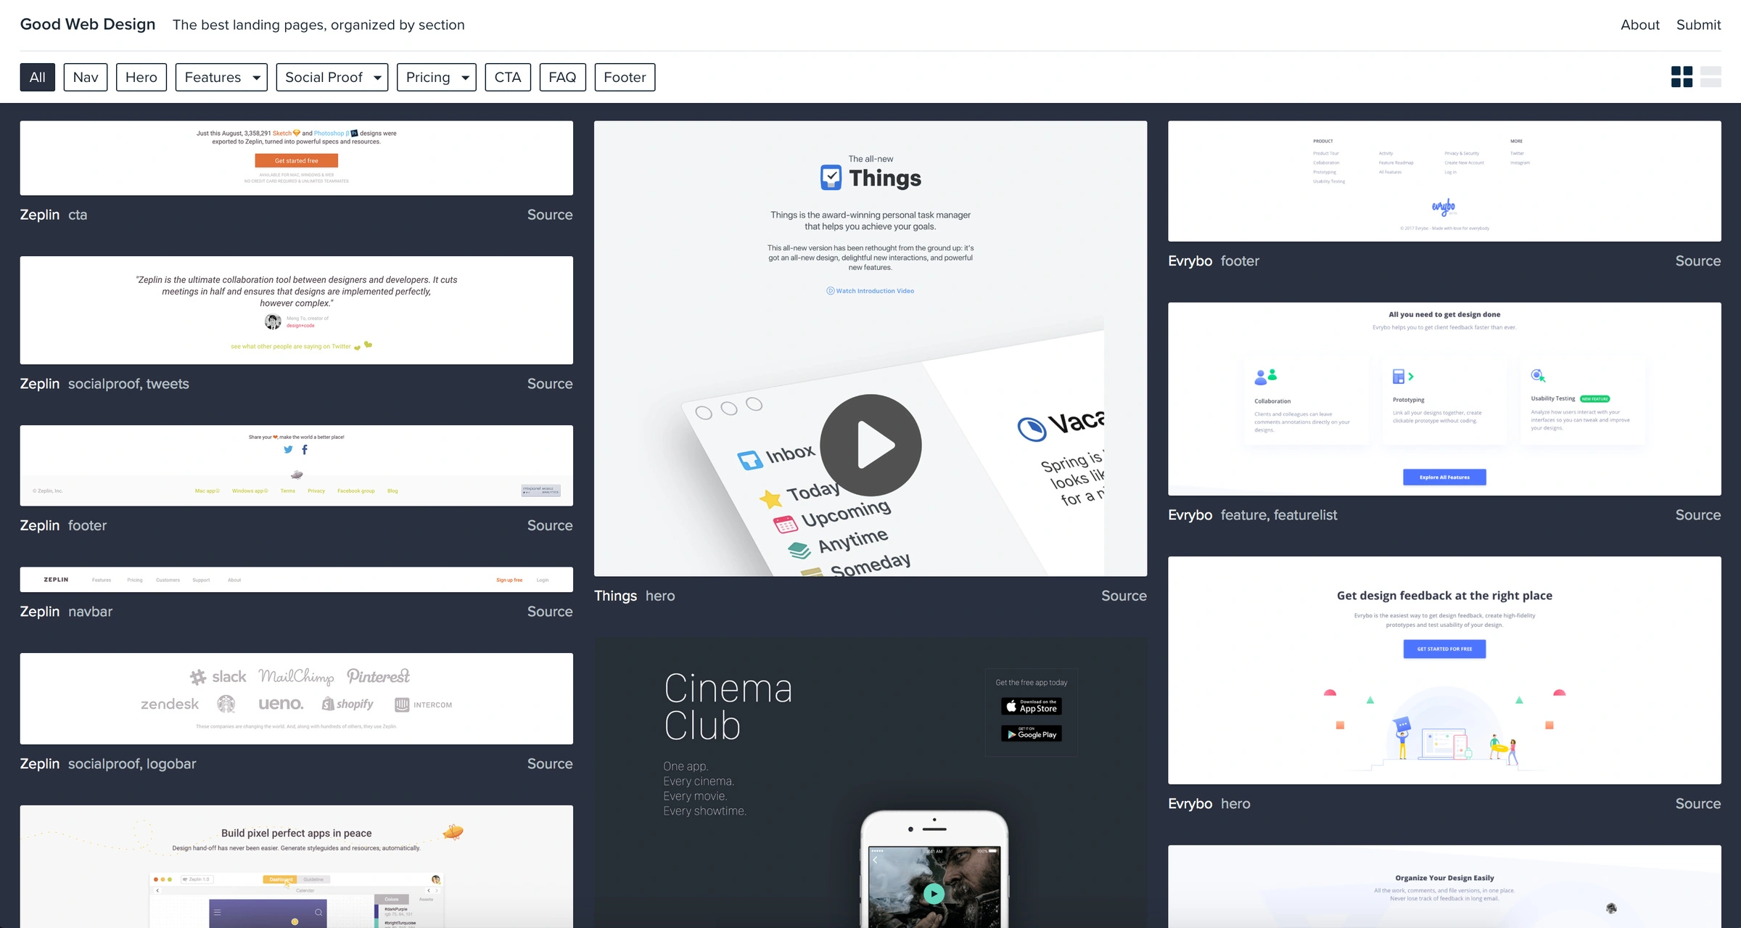The height and width of the screenshot is (928, 1741).
Task: Open the Zeplin cta thumbnail
Action: tap(297, 158)
